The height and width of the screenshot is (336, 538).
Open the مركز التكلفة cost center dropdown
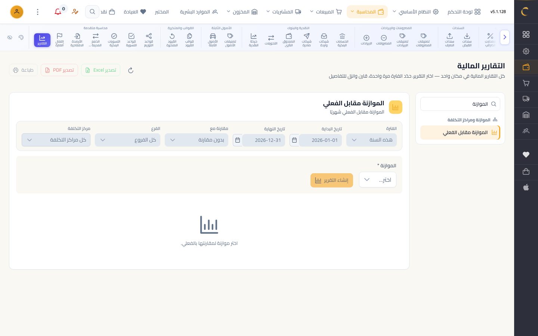click(56, 140)
